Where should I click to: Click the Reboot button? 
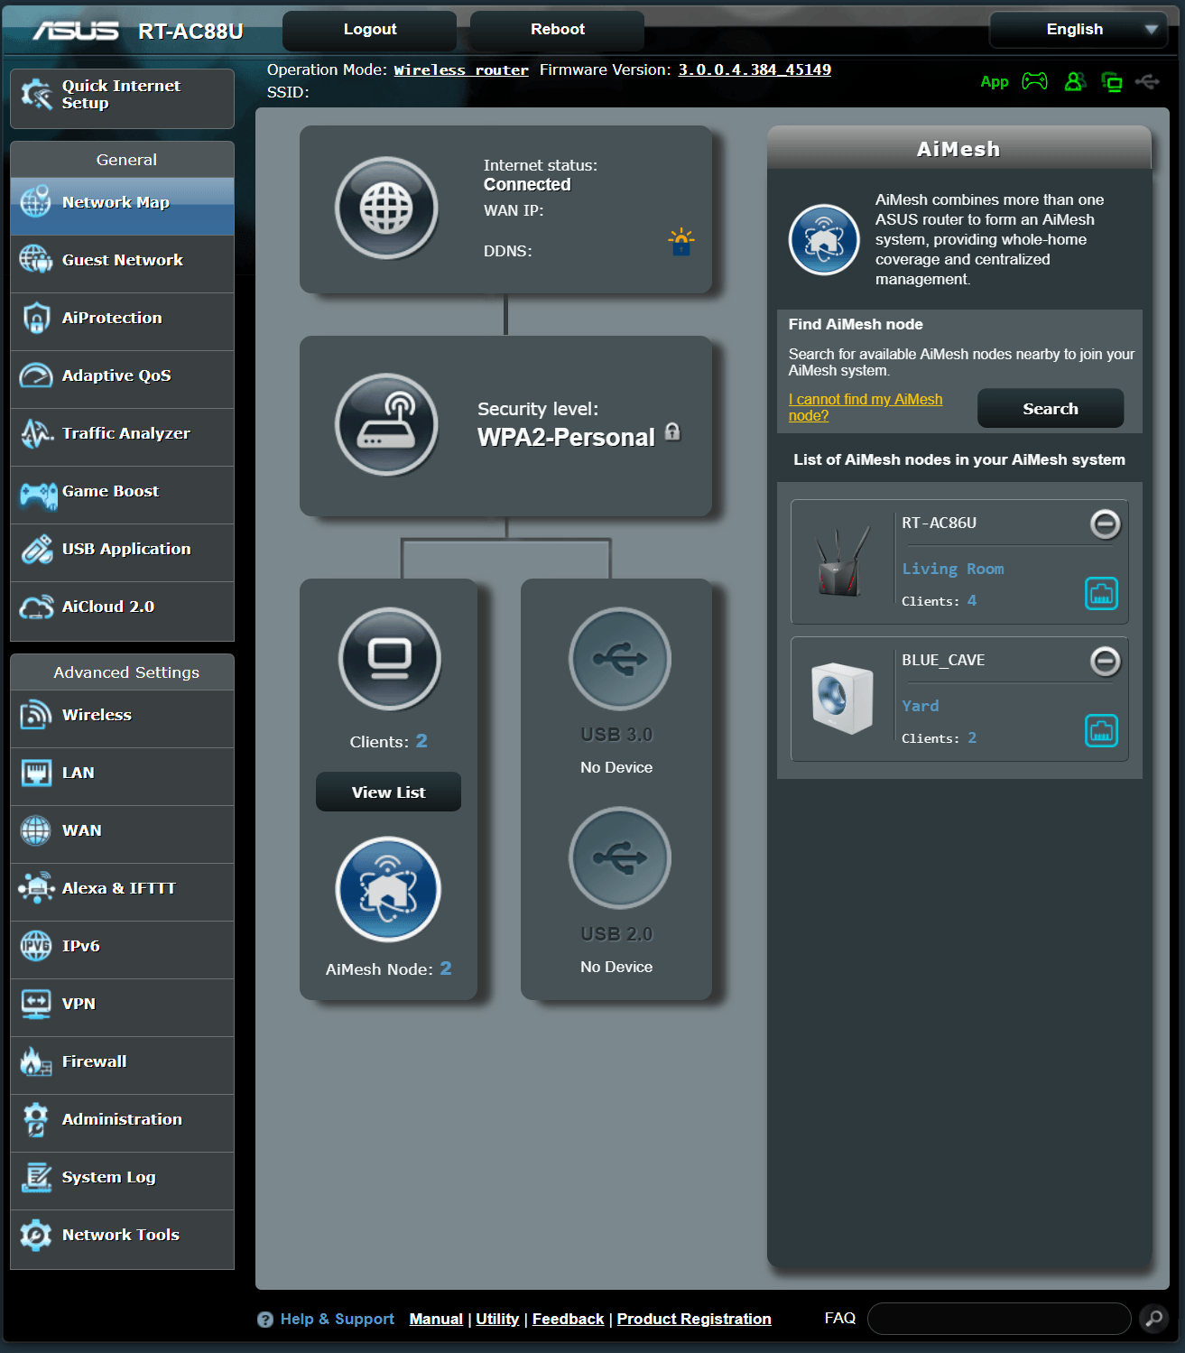click(557, 30)
